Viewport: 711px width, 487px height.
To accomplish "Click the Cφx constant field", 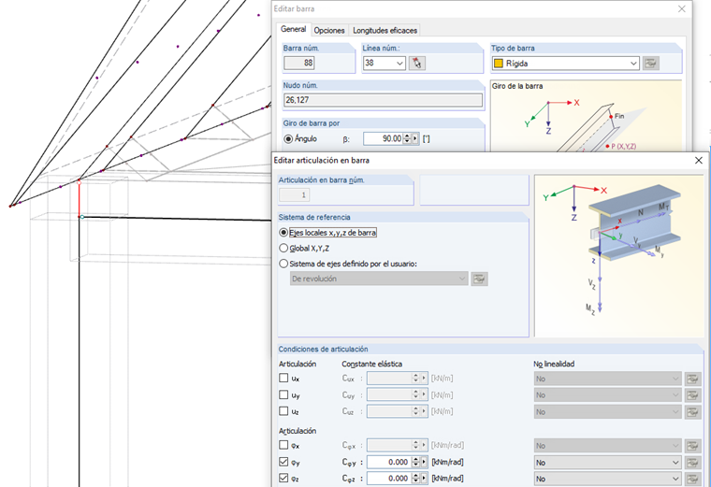I will (x=388, y=445).
